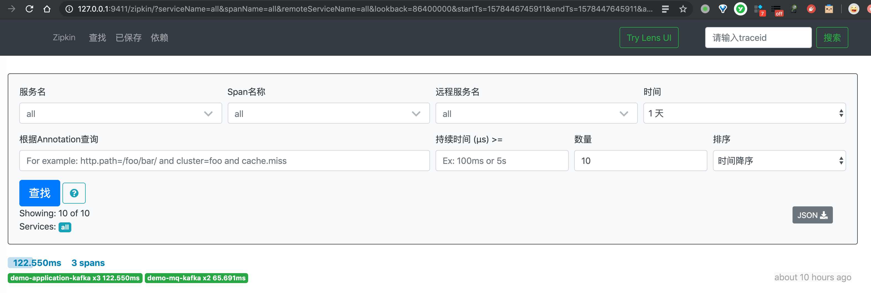
Task: Expand the Span名称 dropdown
Action: pyautogui.click(x=328, y=113)
